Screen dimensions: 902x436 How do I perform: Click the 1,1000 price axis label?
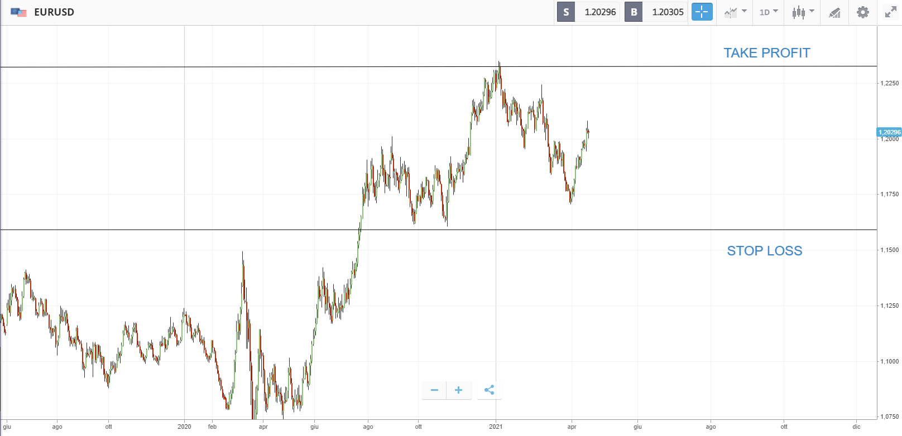890,361
